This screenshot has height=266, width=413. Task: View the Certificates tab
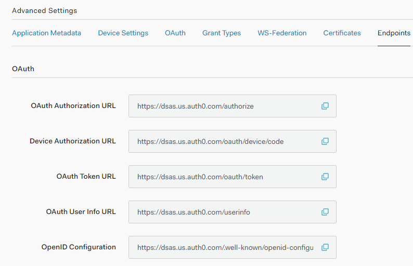(342, 33)
